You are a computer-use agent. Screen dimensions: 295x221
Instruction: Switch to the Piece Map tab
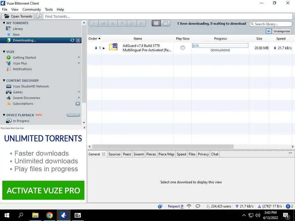point(166,154)
